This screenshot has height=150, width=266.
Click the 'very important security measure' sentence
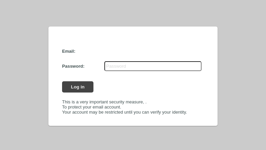104,102
